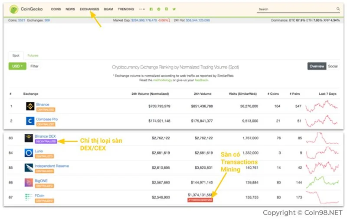Click the Centralized badge under Binance
347x219 pixels.
pos(46,109)
